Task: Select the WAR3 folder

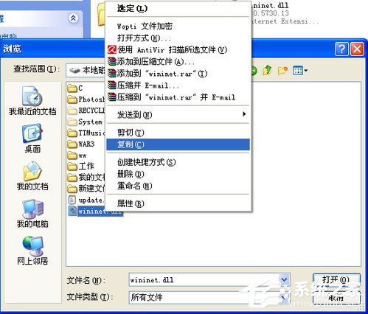Action: tap(81, 144)
